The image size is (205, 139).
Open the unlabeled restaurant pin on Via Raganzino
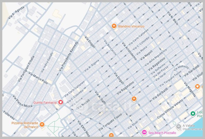tap(134, 99)
